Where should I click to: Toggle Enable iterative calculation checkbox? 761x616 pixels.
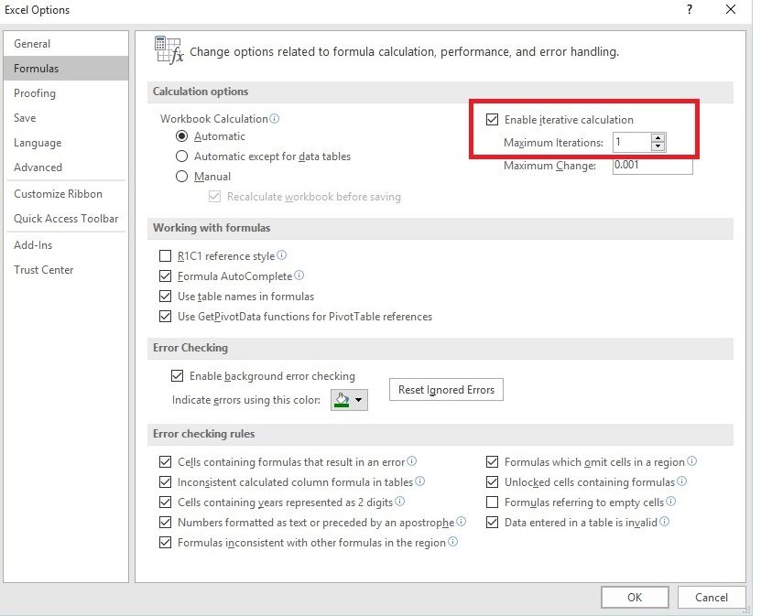click(x=492, y=119)
